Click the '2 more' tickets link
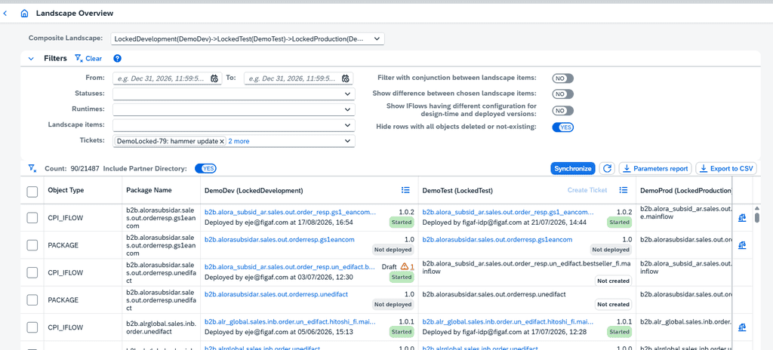Screen dimensions: 773x350 [239, 142]
